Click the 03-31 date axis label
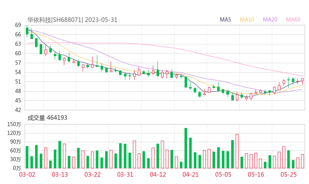This screenshot has height=184, width=309. 125,174
